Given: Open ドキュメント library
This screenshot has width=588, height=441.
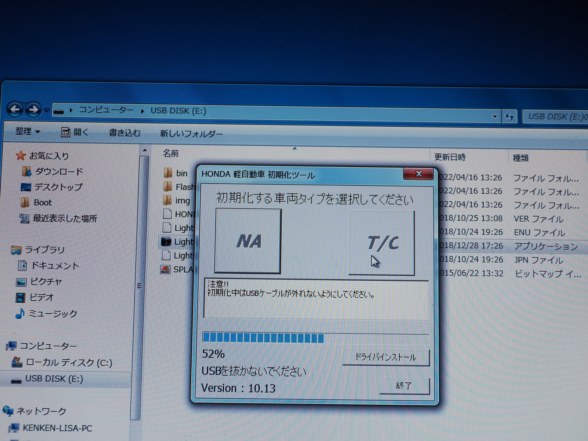Looking at the screenshot, I should pyautogui.click(x=48, y=266).
